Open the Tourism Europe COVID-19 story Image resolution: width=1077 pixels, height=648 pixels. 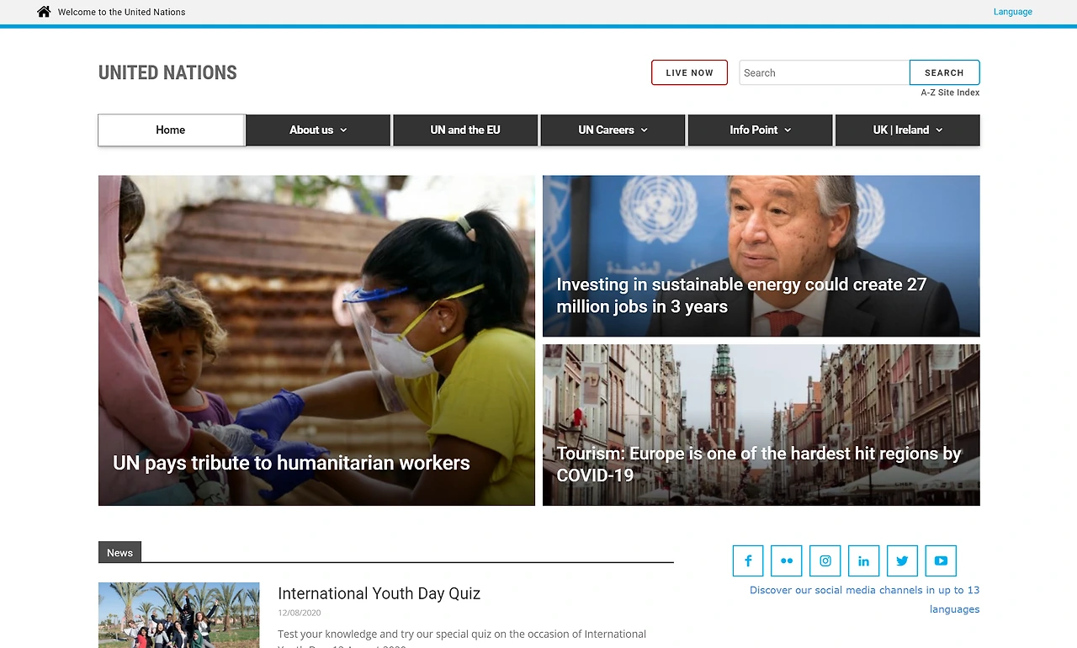click(761, 425)
